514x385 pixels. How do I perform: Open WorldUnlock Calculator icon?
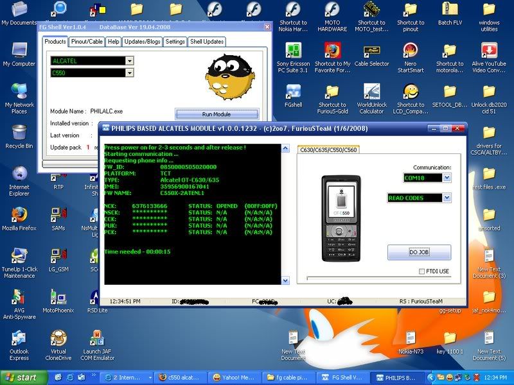point(371,99)
